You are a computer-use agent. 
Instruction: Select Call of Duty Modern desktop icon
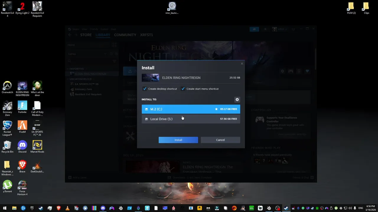click(x=37, y=108)
